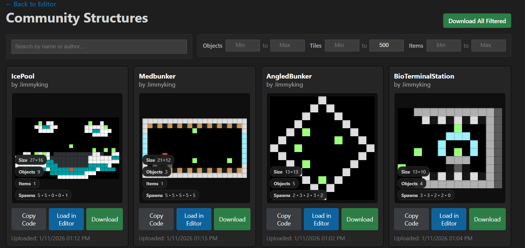The width and height of the screenshot is (525, 248).
Task: Load BioTerminalStation in the editor
Action: point(449,219)
